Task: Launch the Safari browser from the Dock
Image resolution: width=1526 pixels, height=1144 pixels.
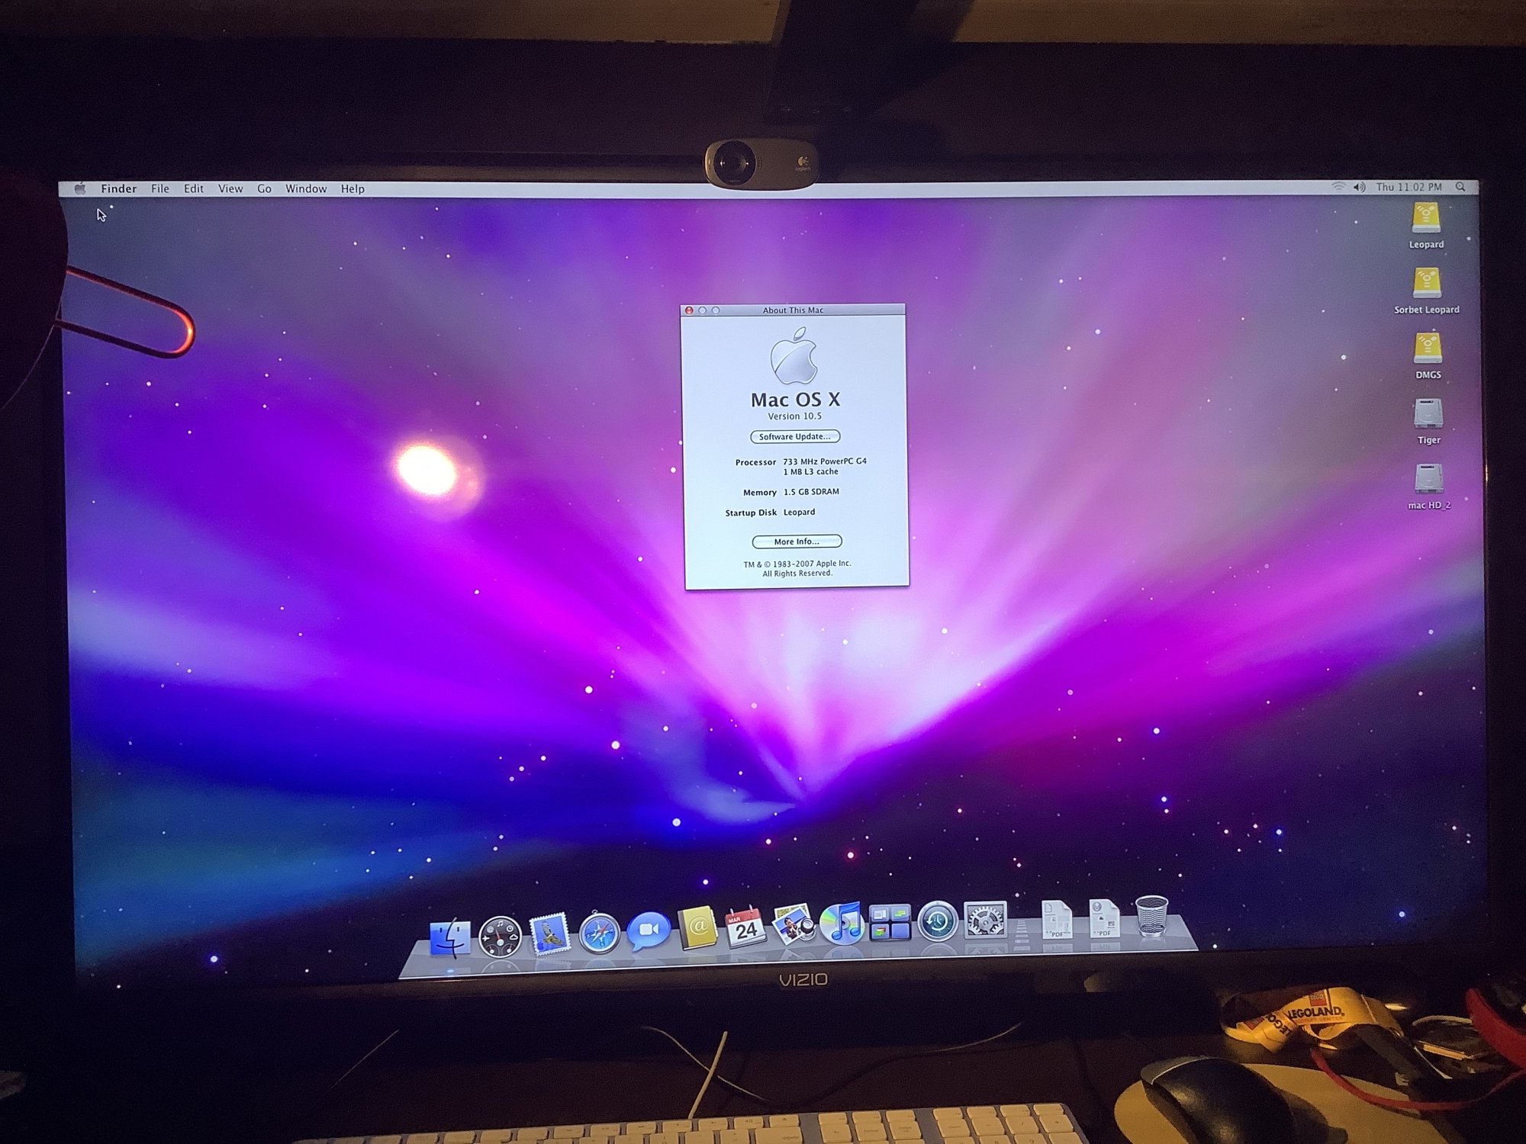Action: pyautogui.click(x=600, y=933)
